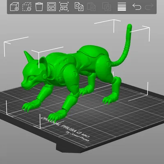Click the disabled split objects icon

point(107,7)
